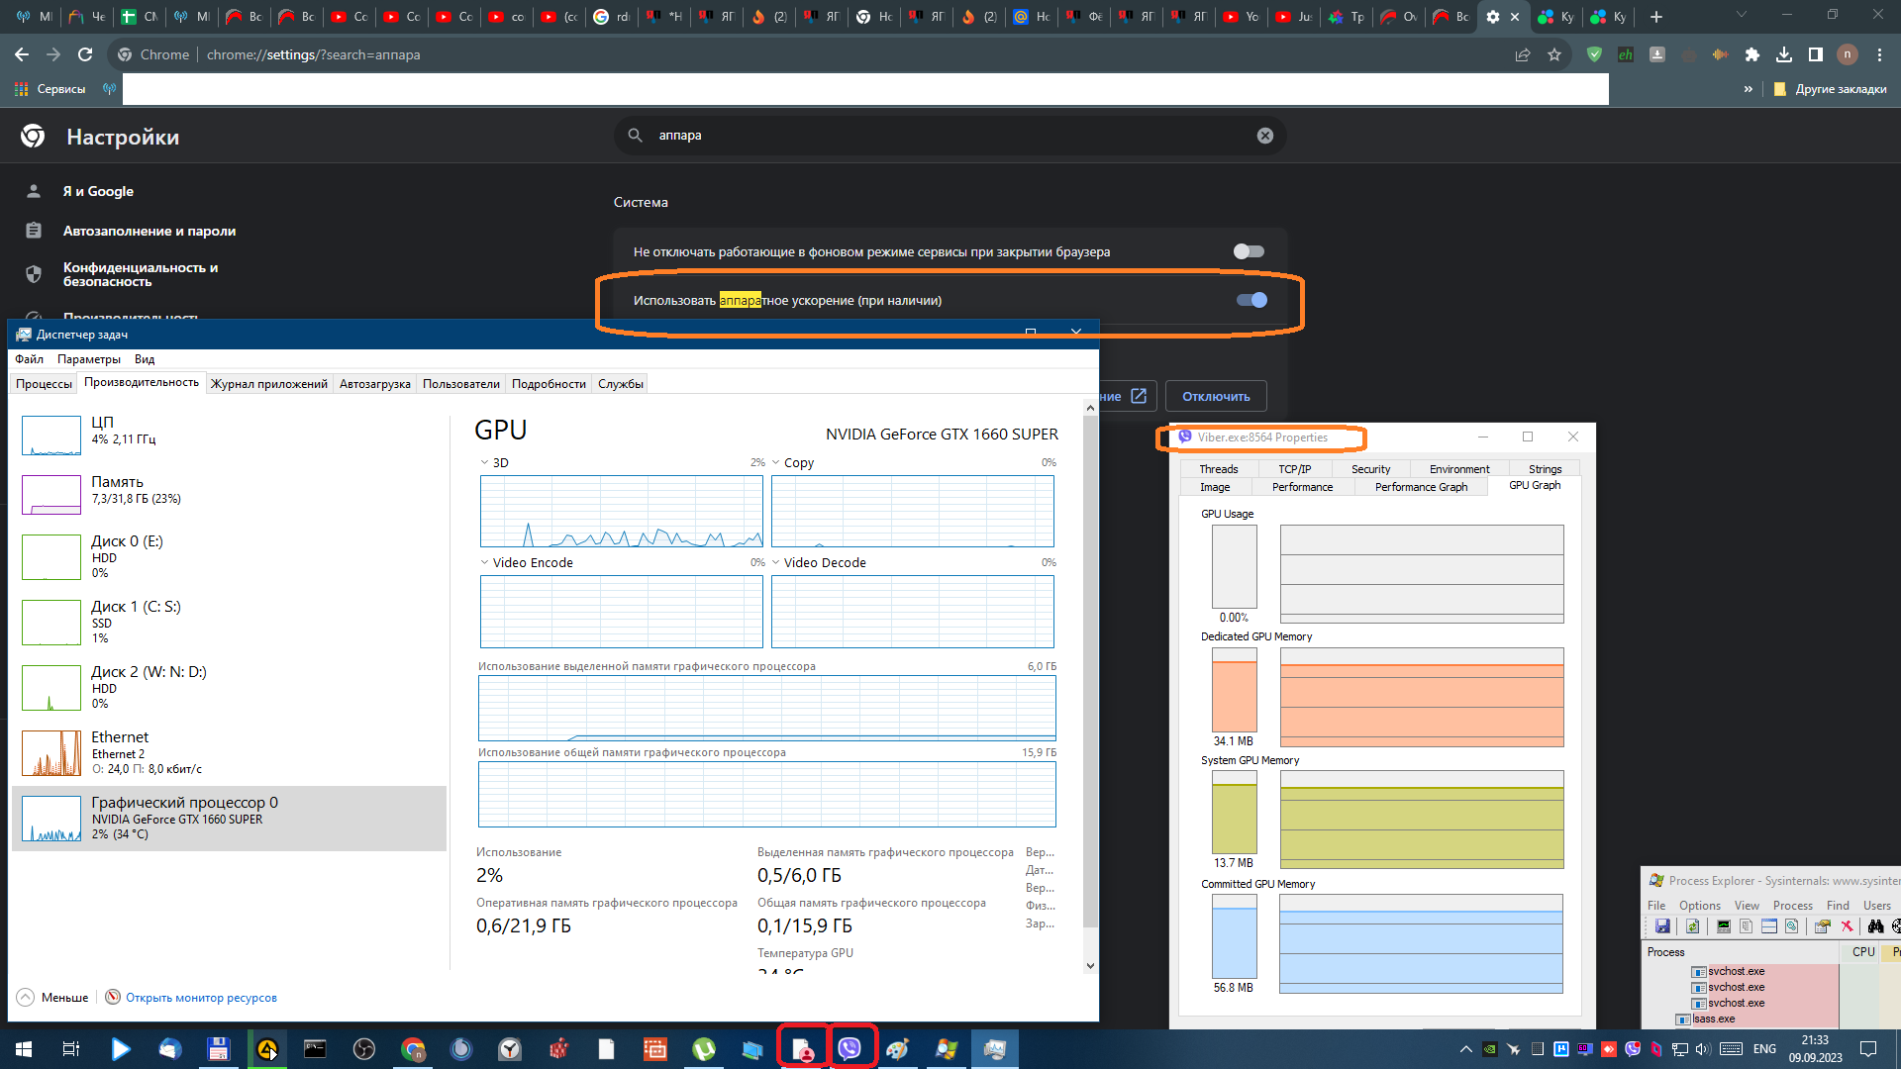The image size is (1901, 1069).
Task: Click Chrome downloads arrow icon
Action: [x=1783, y=54]
